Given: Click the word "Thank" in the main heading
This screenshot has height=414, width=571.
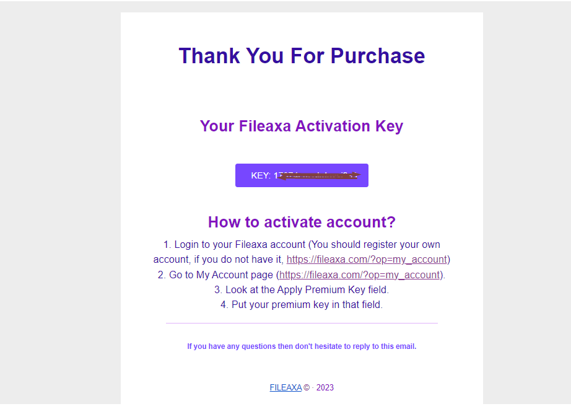Looking at the screenshot, I should [209, 56].
